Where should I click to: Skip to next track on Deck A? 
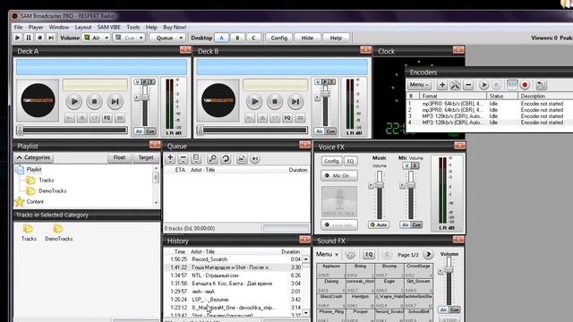click(x=115, y=101)
